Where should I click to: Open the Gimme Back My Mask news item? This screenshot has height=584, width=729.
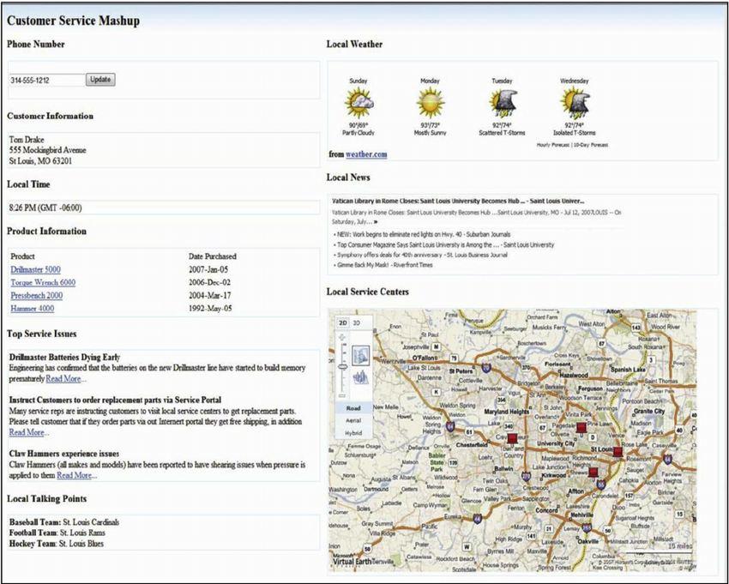[x=385, y=265]
